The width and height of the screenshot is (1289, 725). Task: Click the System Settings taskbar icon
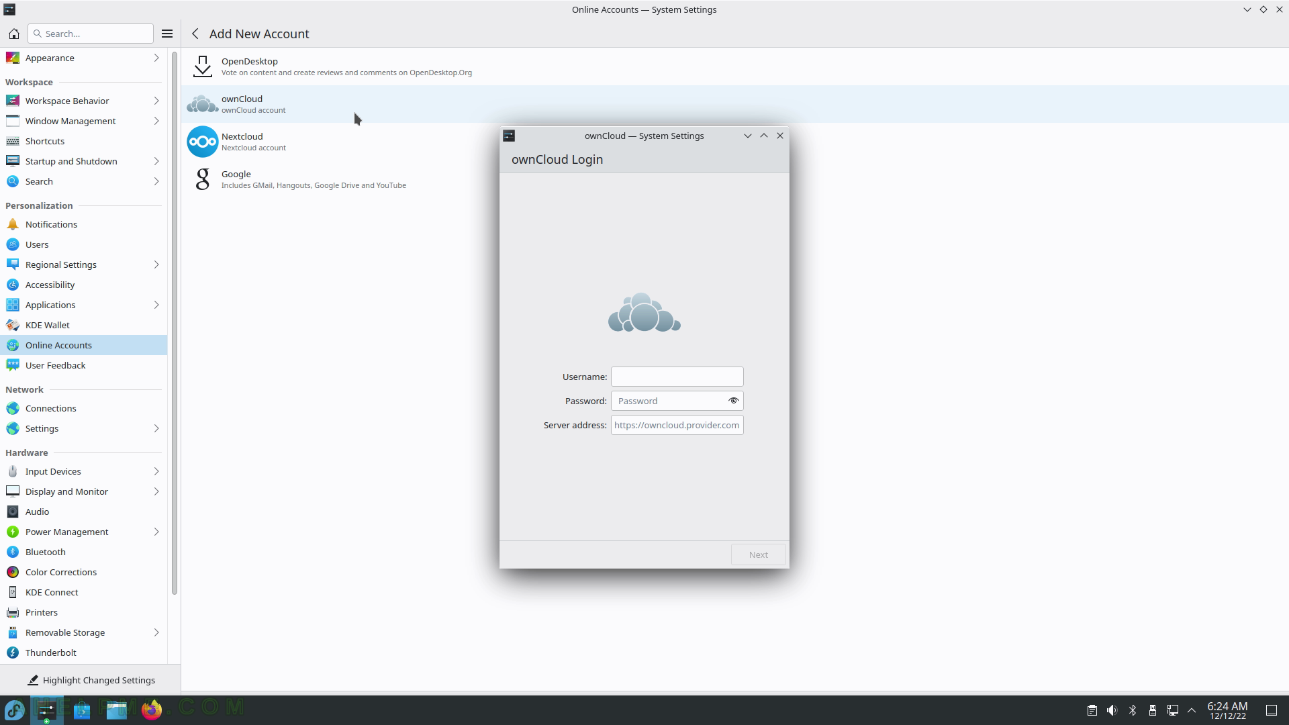(46, 710)
